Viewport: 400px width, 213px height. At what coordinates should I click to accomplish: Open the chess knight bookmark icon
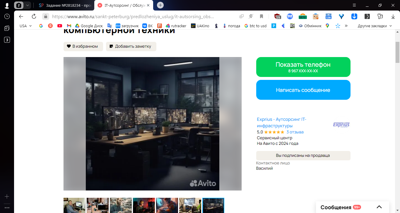point(216,26)
